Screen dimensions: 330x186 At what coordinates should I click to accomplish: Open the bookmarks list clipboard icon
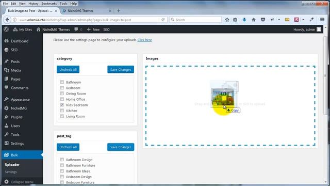click(235, 20)
